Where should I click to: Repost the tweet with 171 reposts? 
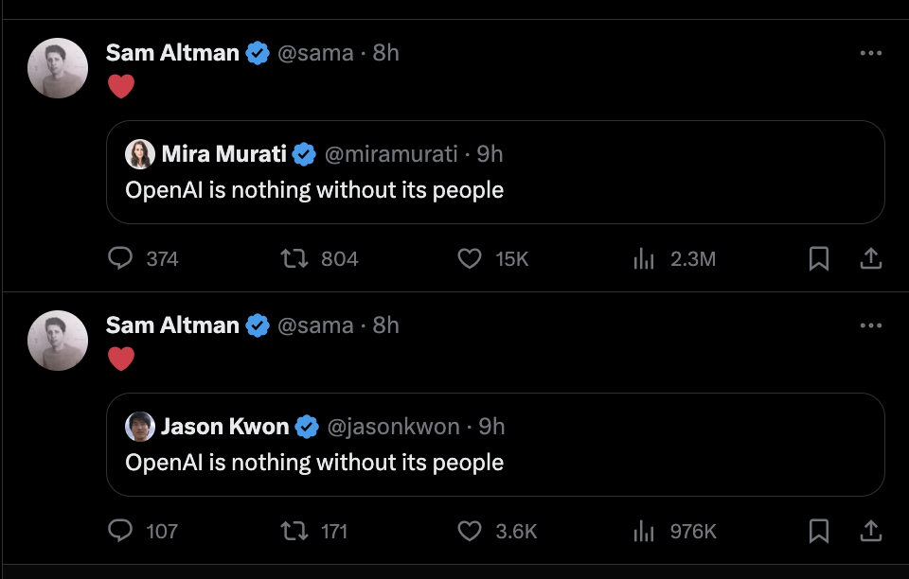click(296, 531)
